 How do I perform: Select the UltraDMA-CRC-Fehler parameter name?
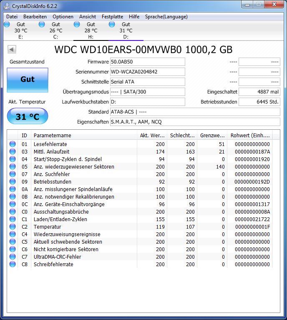58,257
